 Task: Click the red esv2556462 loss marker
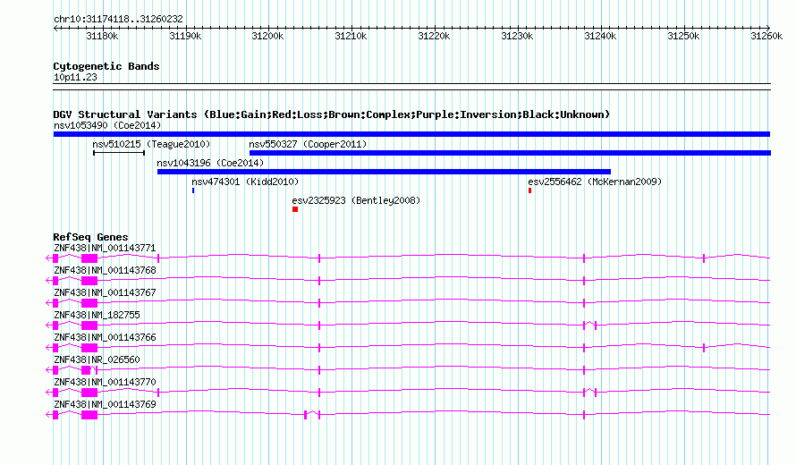point(529,190)
